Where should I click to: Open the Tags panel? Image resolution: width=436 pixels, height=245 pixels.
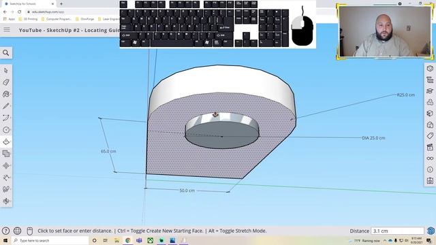(x=430, y=136)
